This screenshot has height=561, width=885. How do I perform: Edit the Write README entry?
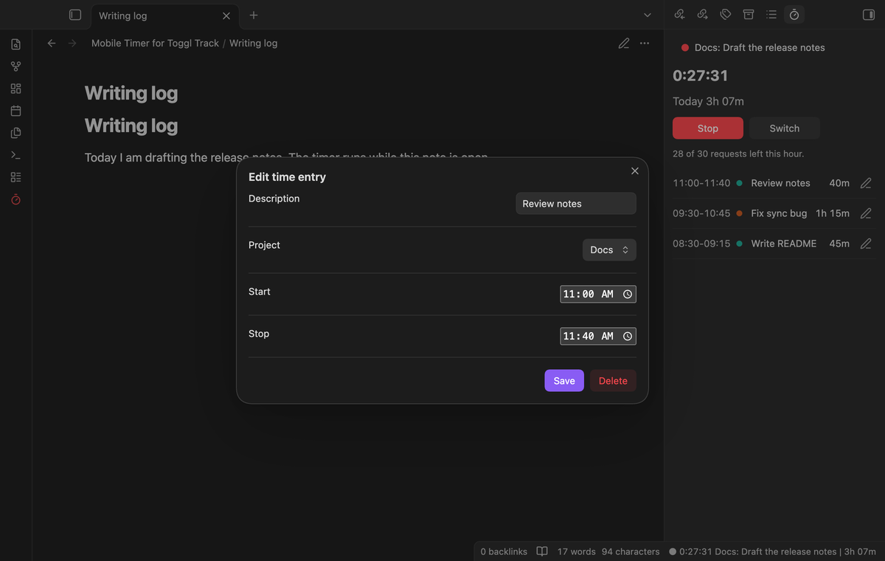(866, 244)
